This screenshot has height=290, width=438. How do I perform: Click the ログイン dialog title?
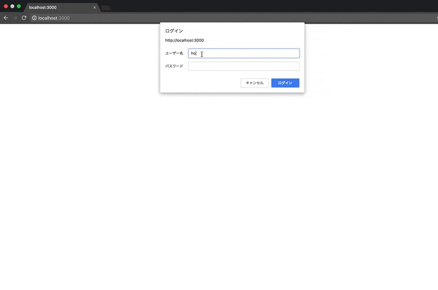pyautogui.click(x=174, y=31)
